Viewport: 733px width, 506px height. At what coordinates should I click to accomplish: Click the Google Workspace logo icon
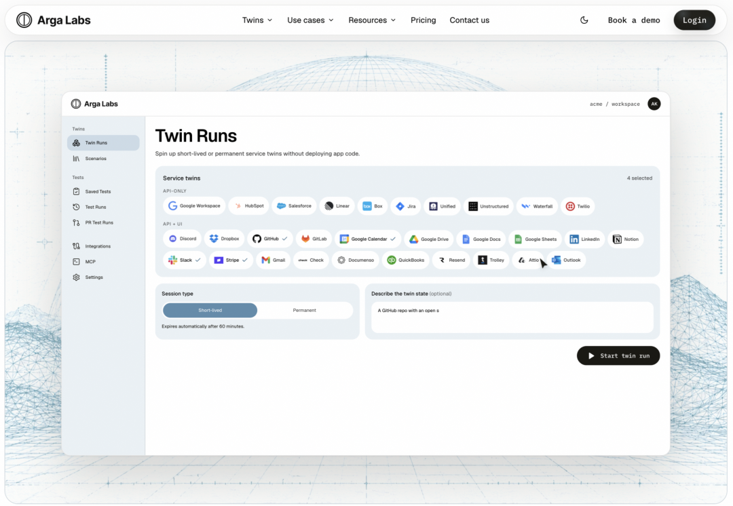coord(172,206)
